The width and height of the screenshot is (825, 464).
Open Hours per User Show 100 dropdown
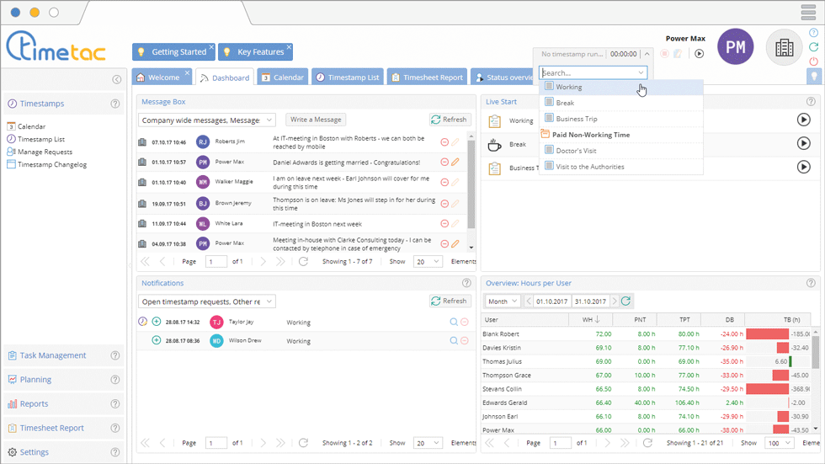pyautogui.click(x=780, y=443)
